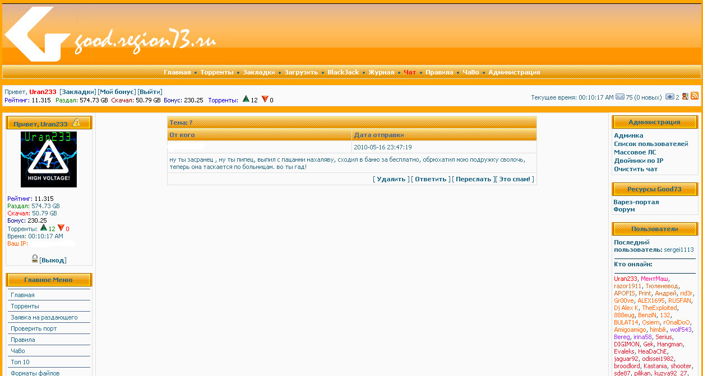The width and height of the screenshot is (703, 376).
Task: Click the yellow warning icon beside Привет, Uran233
Action: click(76, 123)
